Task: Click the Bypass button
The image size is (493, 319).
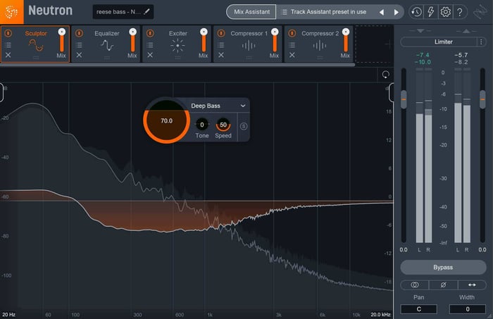Action: click(443, 268)
